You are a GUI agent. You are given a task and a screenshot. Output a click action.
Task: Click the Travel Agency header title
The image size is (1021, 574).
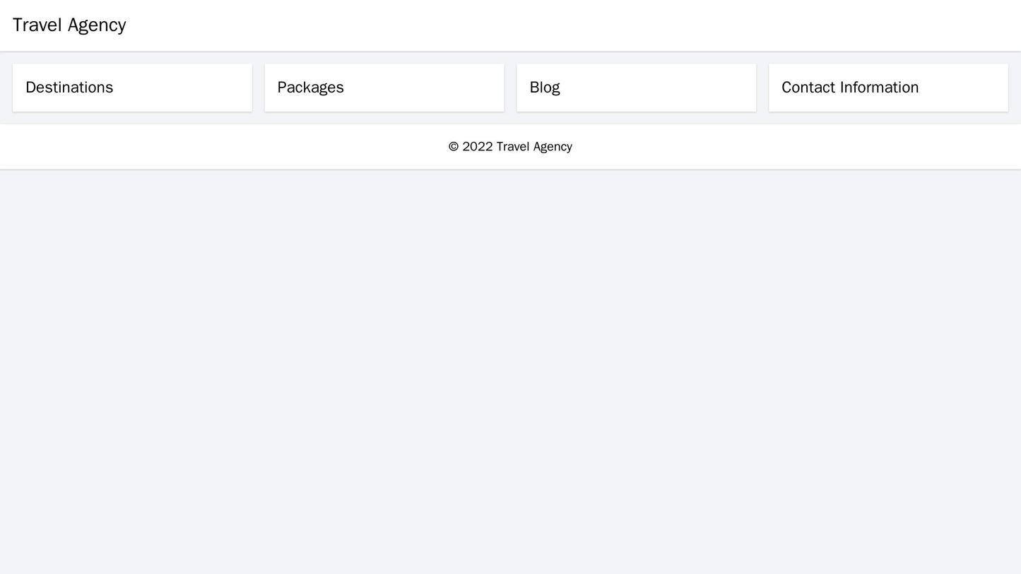[x=69, y=25]
